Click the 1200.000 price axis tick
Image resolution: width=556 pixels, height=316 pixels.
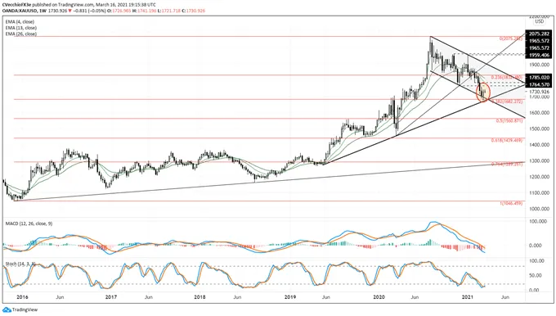(x=540, y=177)
